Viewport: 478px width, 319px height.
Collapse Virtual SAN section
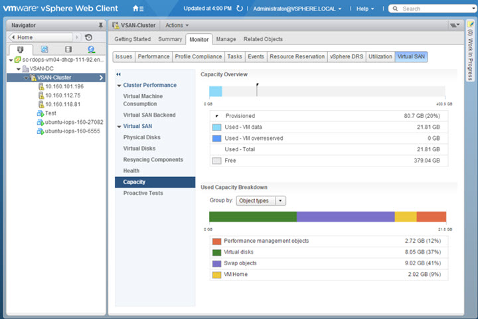pyautogui.click(x=119, y=127)
